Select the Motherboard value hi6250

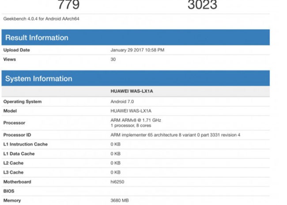click(117, 182)
